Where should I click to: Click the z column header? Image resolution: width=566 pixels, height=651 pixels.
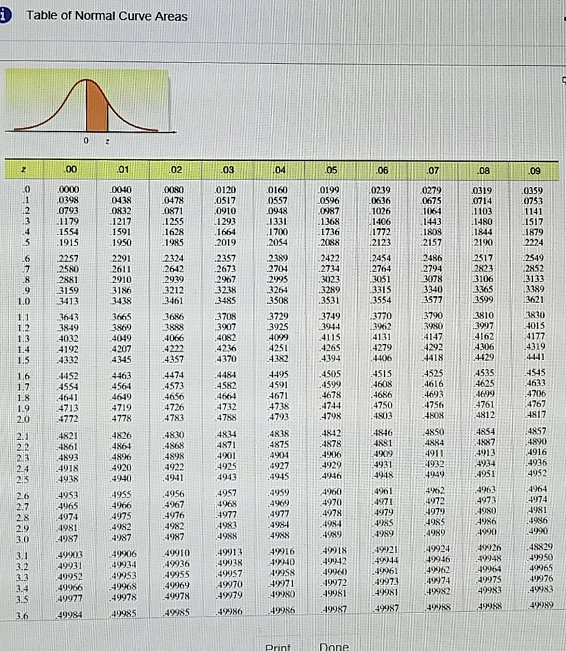point(25,168)
